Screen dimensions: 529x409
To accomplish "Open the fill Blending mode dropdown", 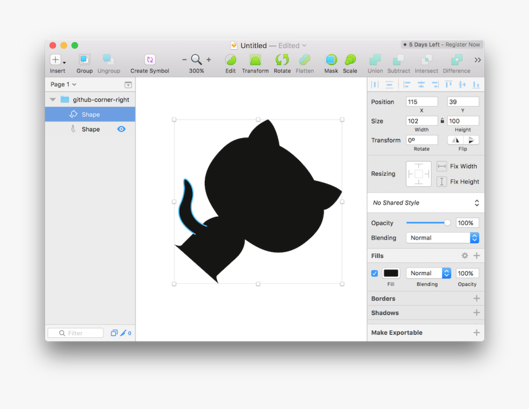I will click(429, 273).
